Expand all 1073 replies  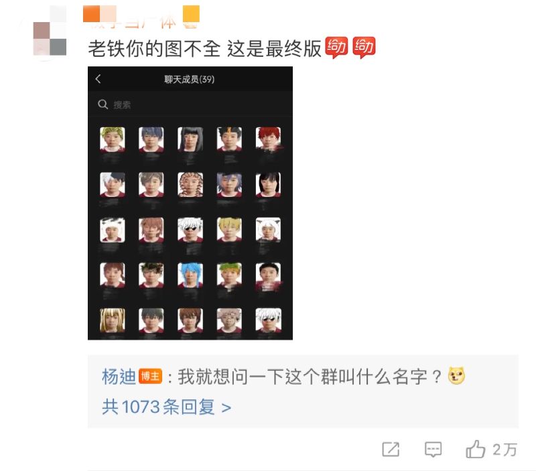click(166, 407)
